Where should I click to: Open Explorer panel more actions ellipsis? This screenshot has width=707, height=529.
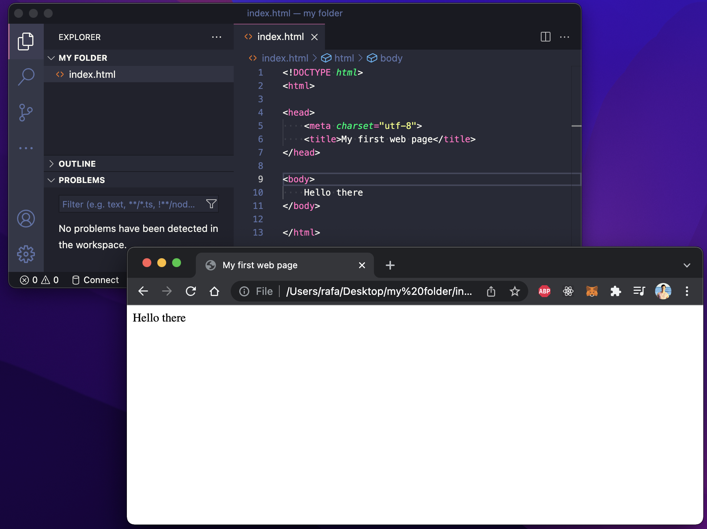pyautogui.click(x=217, y=37)
